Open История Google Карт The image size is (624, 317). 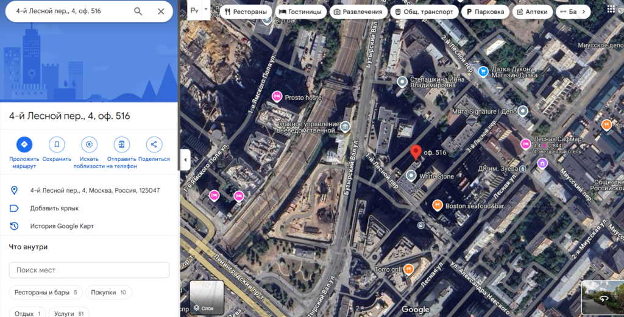[62, 226]
